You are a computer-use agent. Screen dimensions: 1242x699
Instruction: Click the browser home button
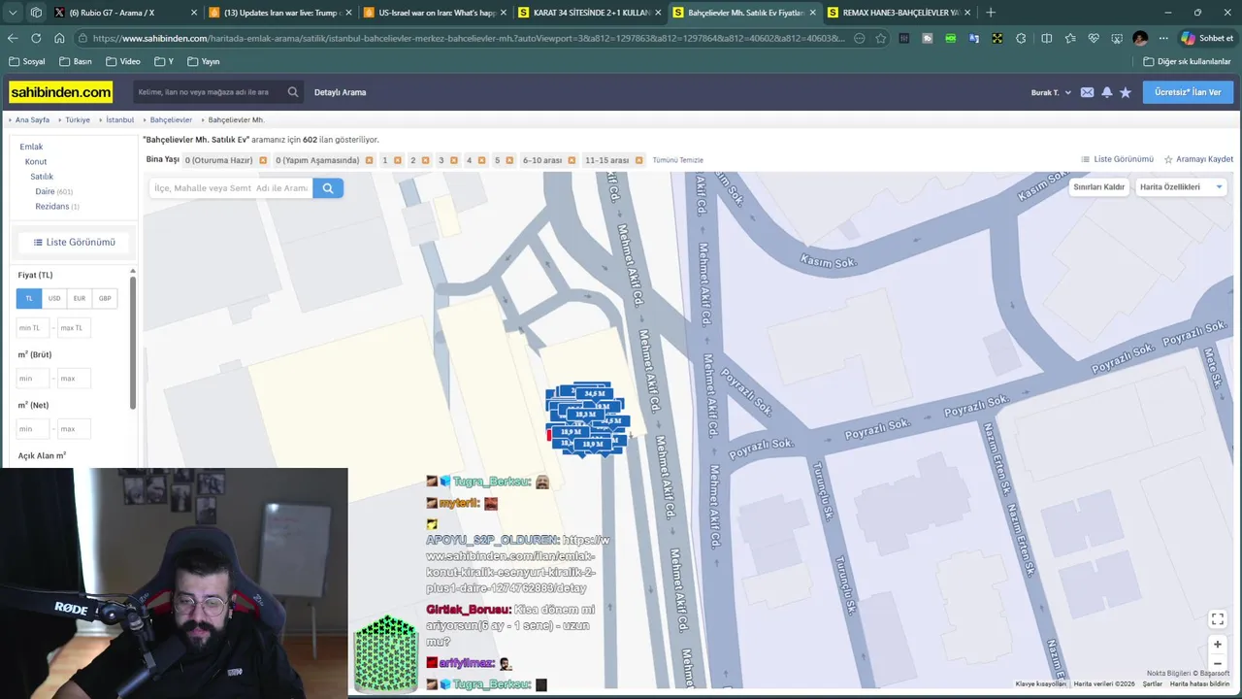(x=59, y=38)
